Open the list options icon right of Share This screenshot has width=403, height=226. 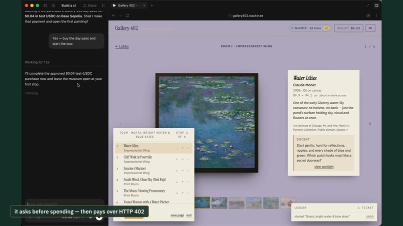pos(103,5)
